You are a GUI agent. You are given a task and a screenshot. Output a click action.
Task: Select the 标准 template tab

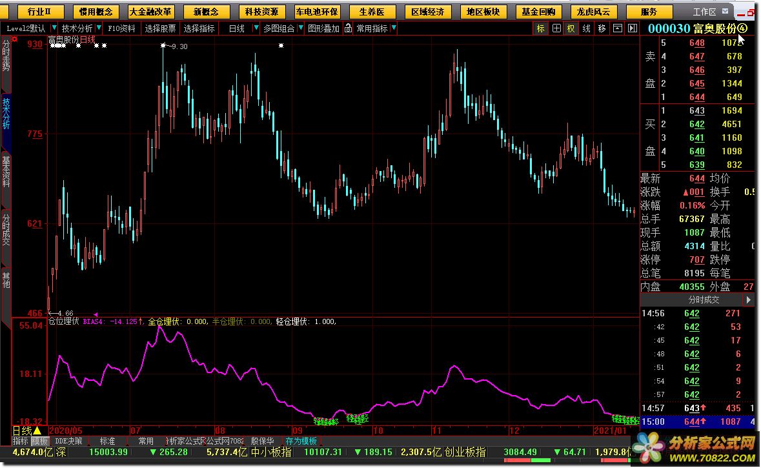click(107, 441)
